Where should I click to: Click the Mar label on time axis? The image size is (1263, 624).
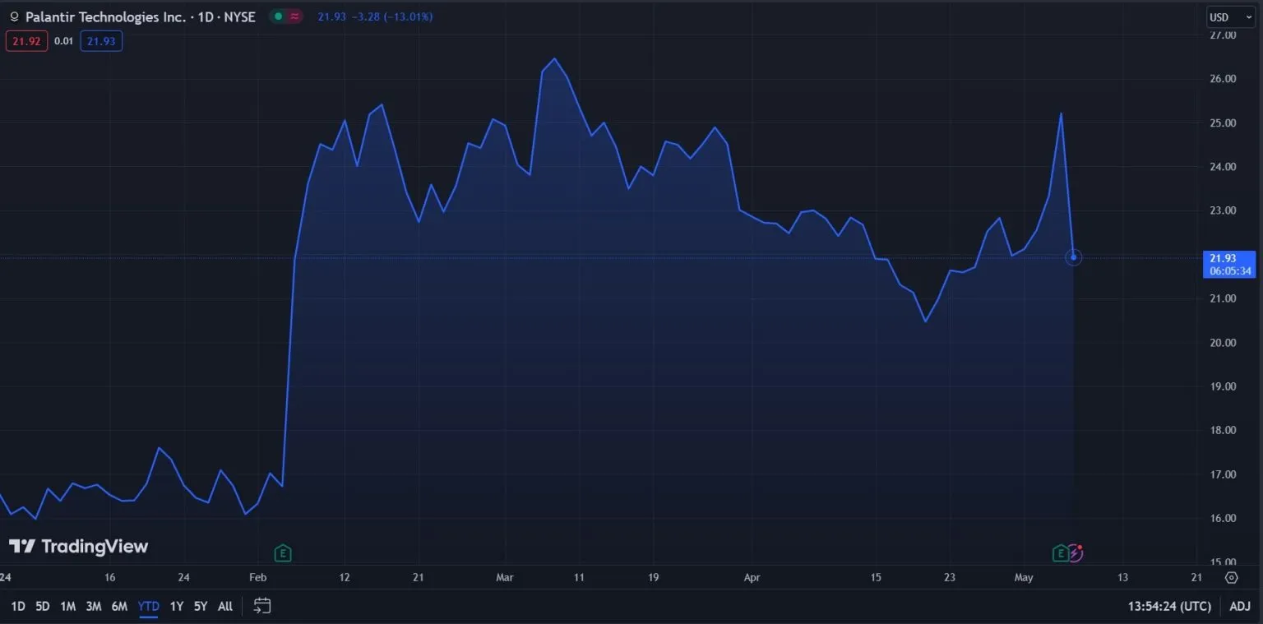tap(505, 577)
